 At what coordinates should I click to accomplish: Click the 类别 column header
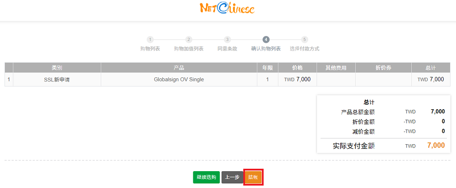57,68
